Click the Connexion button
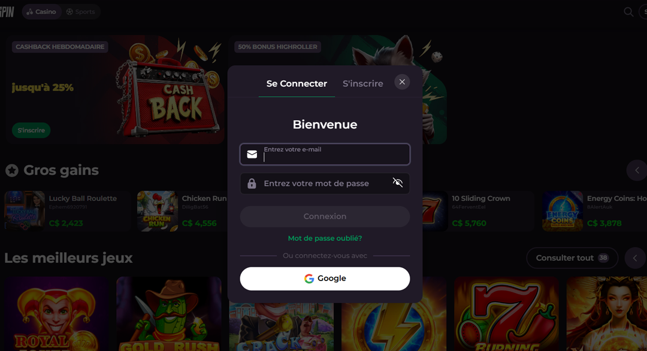Screen dimensions: 647x351 325,216
